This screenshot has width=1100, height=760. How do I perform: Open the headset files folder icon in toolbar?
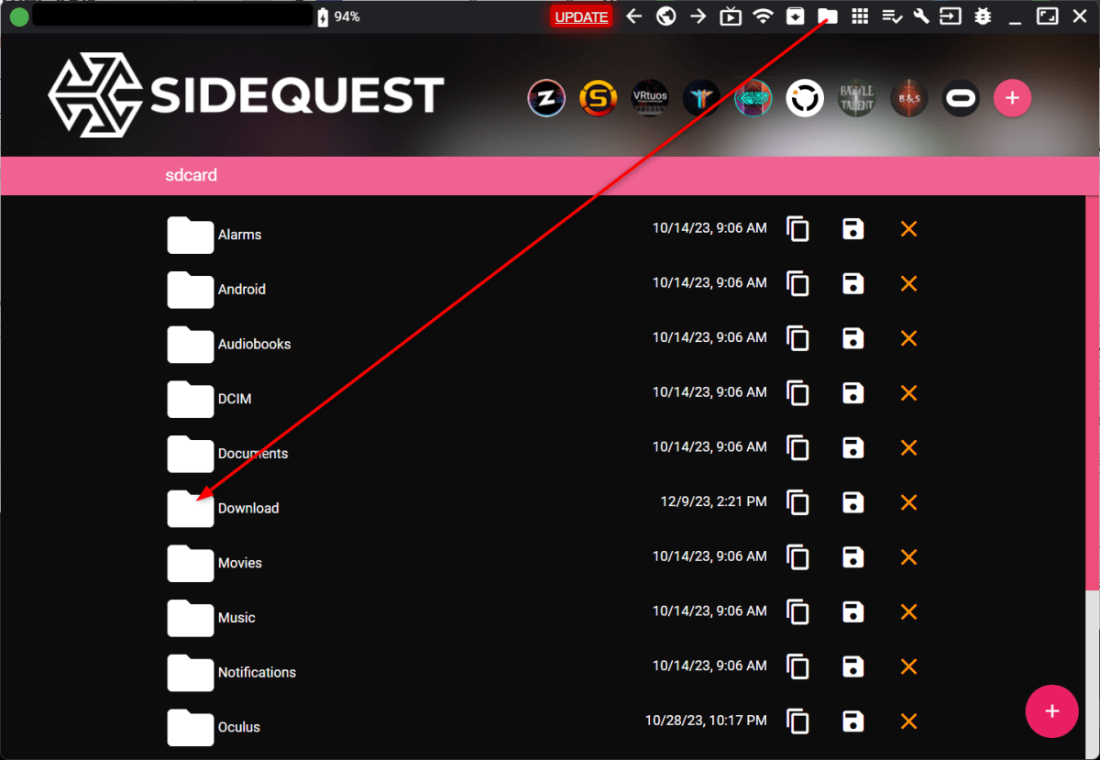(x=828, y=17)
